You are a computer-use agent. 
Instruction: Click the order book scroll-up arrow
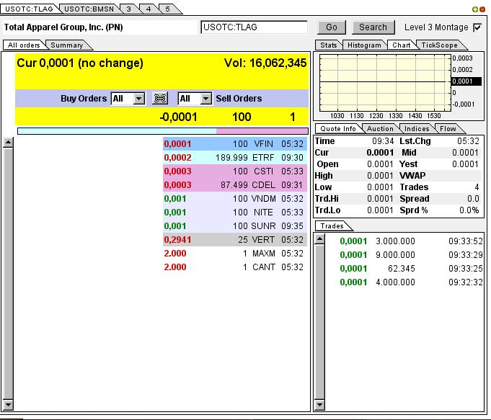click(x=9, y=143)
